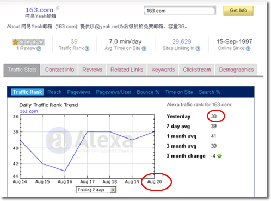Click the site search field containing 163.com
Image resolution: width=271 pixels, height=201 pixels.
pyautogui.click(x=180, y=11)
